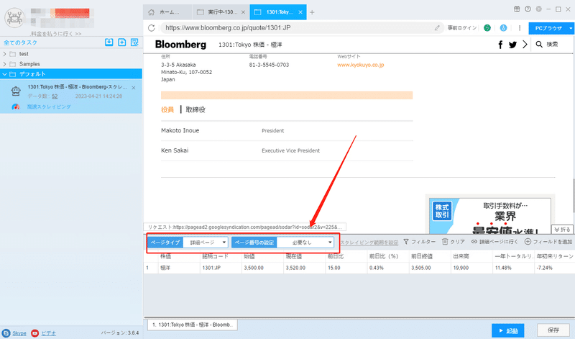Click the 起動 start button
575x339 pixels.
[507, 331]
